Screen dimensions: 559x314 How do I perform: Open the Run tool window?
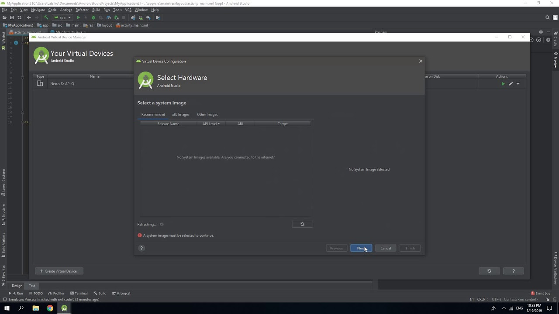[16, 294]
